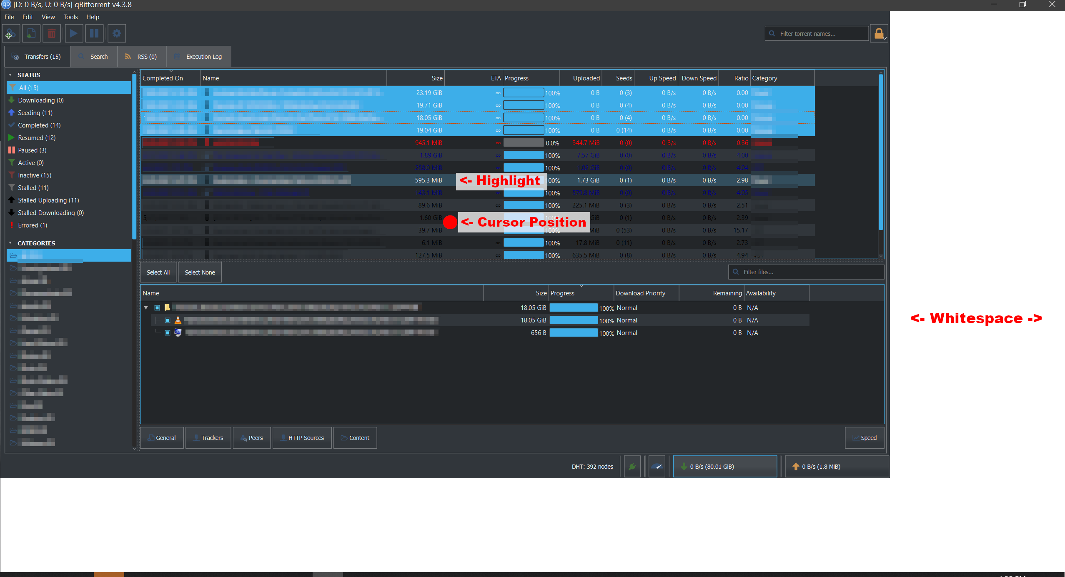Screen dimensions: 1065x577
Task: Resume the selected torrent
Action: [x=74, y=33]
